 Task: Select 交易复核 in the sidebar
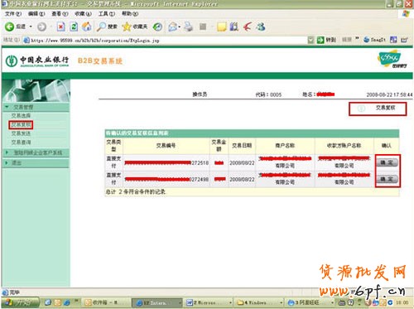(x=21, y=125)
